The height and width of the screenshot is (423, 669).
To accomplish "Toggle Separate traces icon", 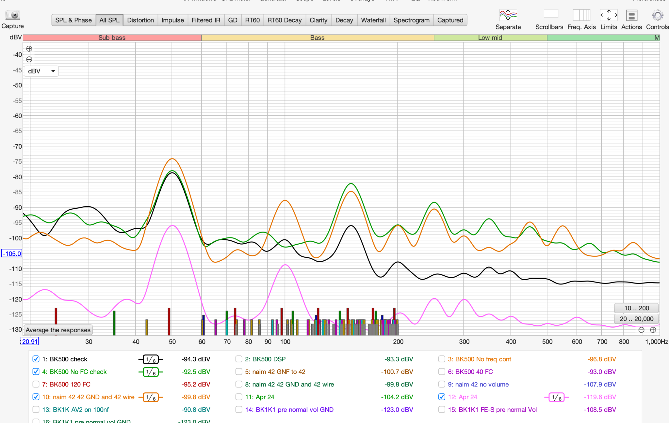I will point(508,15).
